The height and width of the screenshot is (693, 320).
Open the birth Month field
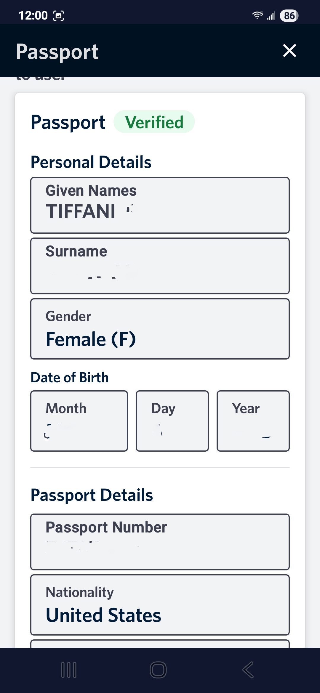(79, 421)
